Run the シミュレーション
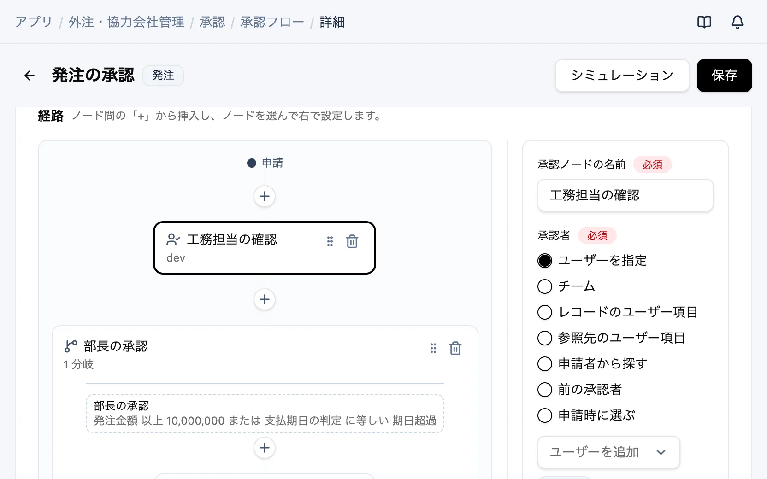The image size is (767, 479). (622, 76)
